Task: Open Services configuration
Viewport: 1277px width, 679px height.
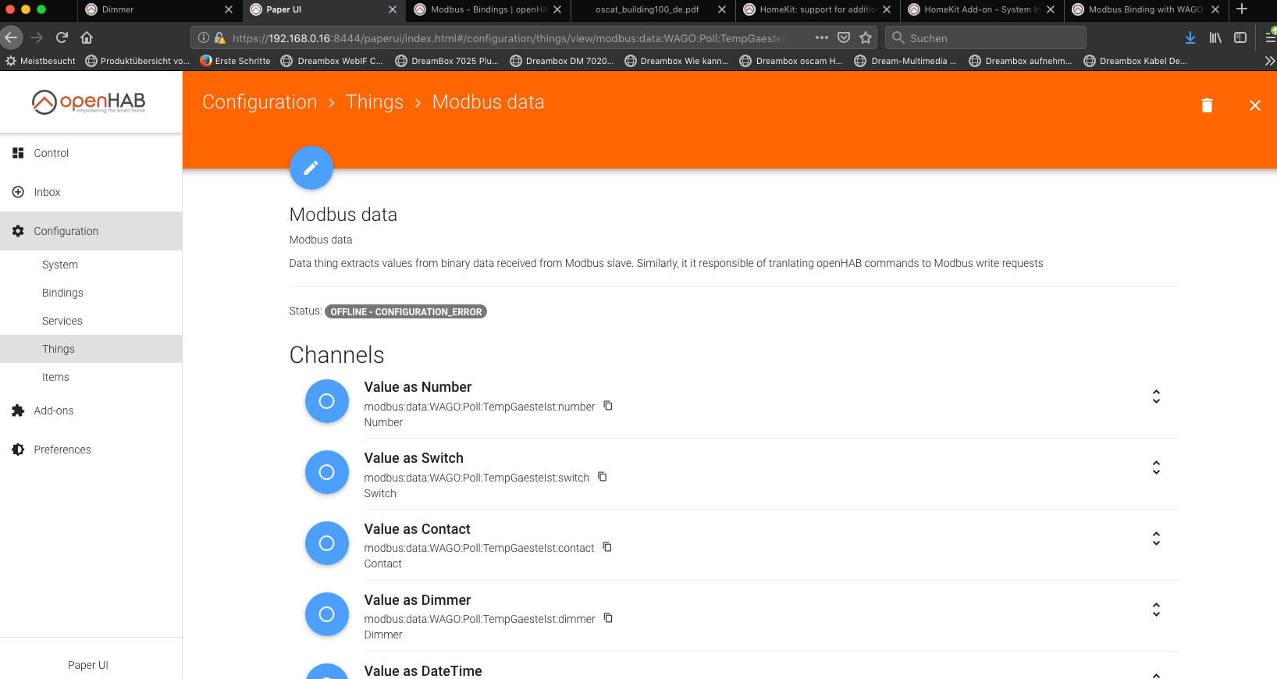Action: [x=91, y=321]
